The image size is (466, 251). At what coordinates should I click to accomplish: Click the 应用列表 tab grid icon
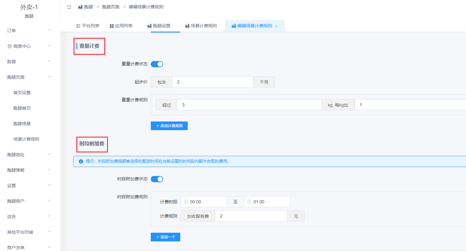click(x=112, y=26)
